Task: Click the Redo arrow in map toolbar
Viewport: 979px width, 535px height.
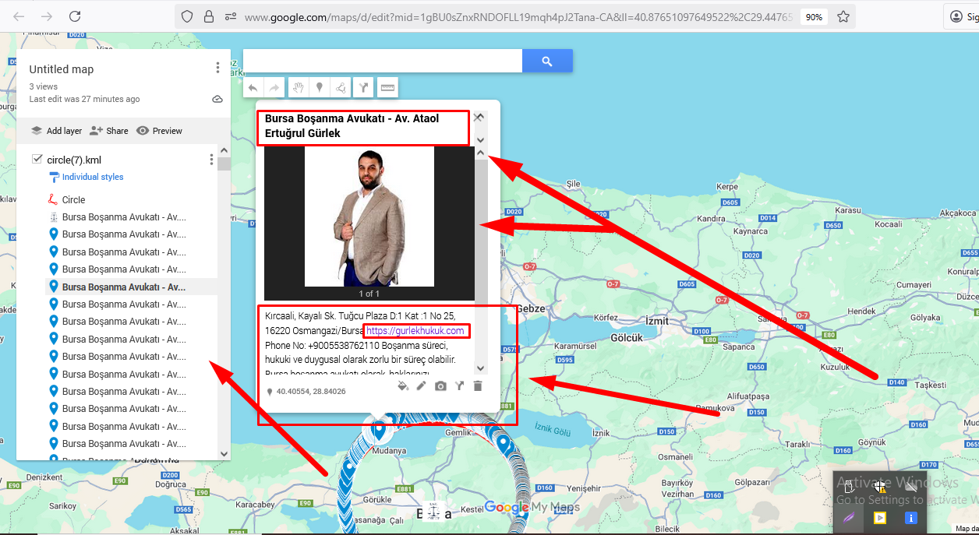Action: coord(274,88)
